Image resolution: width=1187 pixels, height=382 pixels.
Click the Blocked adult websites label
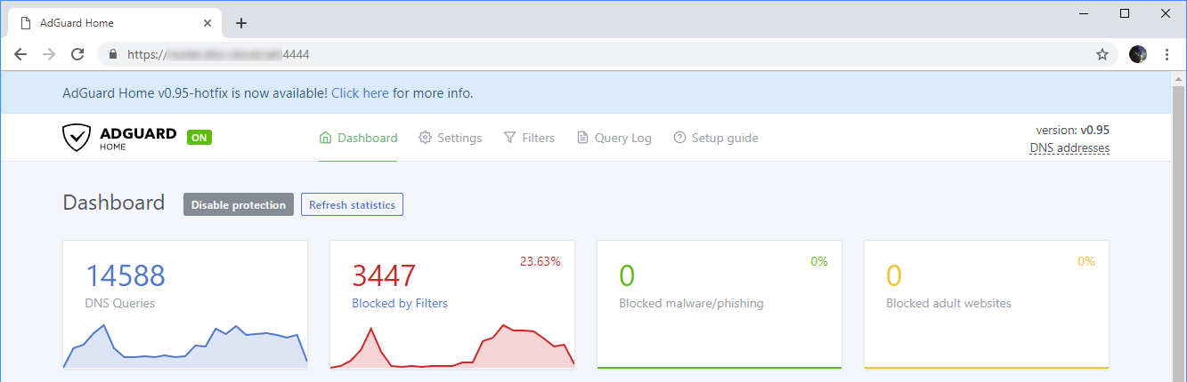[x=948, y=303]
